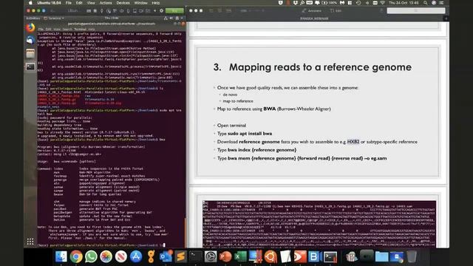Click the document viewer search field

pyautogui.click(x=416, y=10)
